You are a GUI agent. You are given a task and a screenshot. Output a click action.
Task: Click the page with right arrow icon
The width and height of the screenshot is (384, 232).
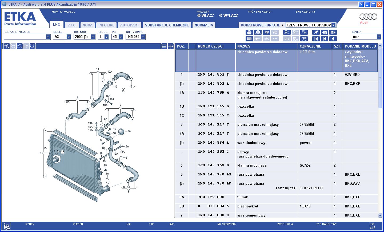pos(333,32)
